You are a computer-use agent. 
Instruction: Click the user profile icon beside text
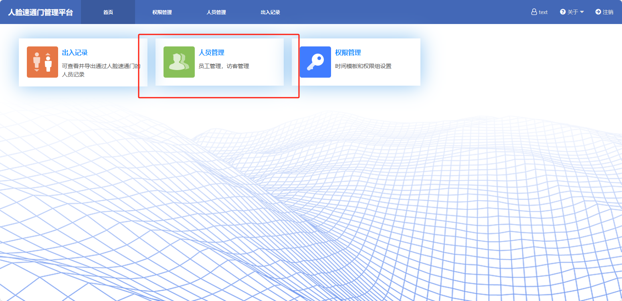coord(534,12)
